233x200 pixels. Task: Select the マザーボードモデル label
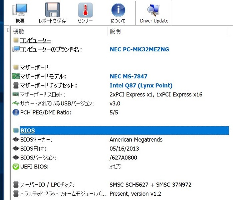click(43, 76)
